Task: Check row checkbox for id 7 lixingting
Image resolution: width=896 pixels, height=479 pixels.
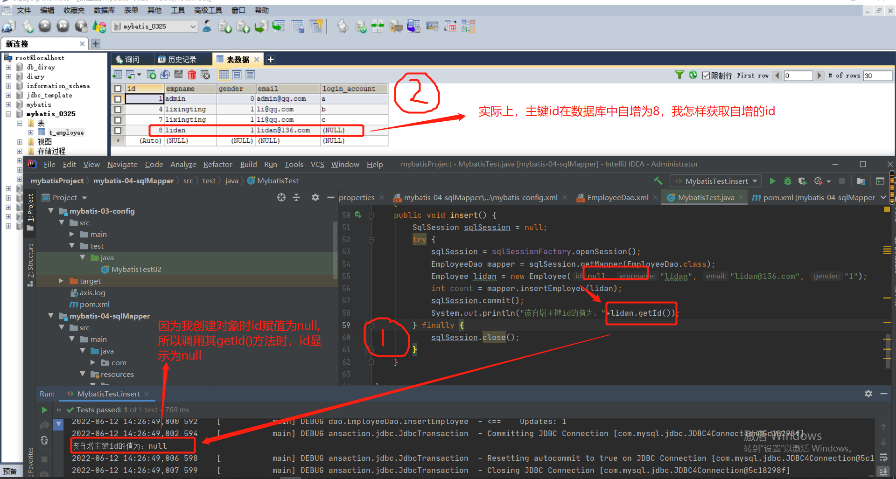Action: pos(118,120)
